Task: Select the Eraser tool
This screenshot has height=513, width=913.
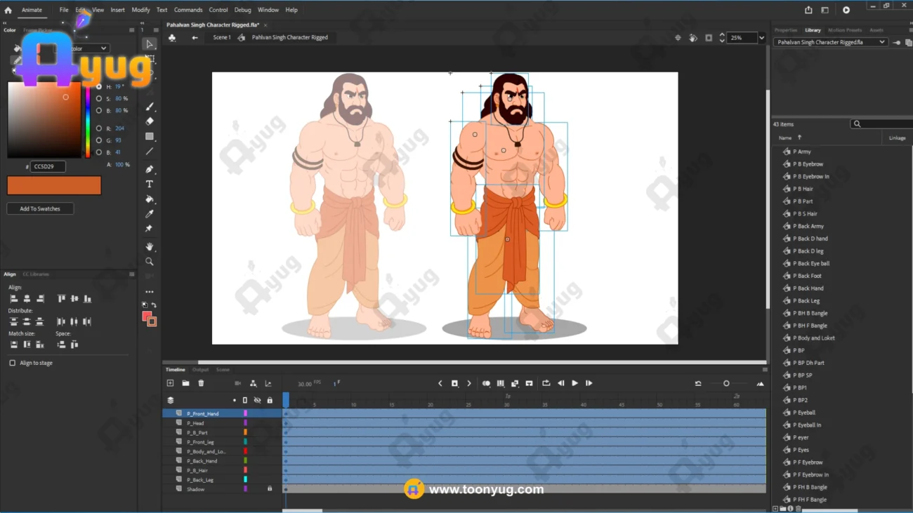Action: [x=150, y=121]
